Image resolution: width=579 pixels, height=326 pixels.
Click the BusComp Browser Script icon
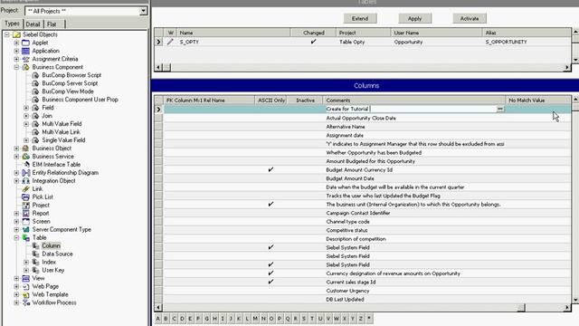click(x=35, y=75)
